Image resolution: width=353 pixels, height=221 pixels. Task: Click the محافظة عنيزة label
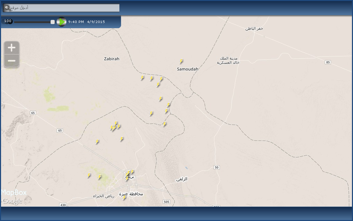point(131,194)
